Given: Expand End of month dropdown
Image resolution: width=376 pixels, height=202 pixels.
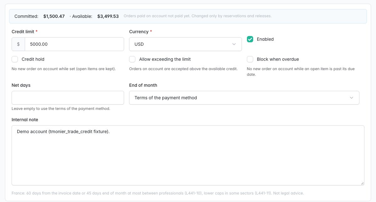Looking at the screenshot, I should [x=244, y=98].
